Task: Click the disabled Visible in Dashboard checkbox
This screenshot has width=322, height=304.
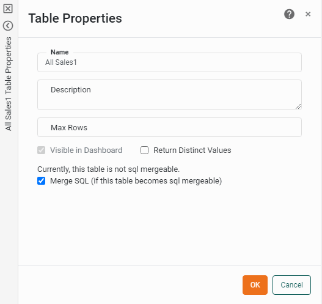Action: pyautogui.click(x=42, y=150)
